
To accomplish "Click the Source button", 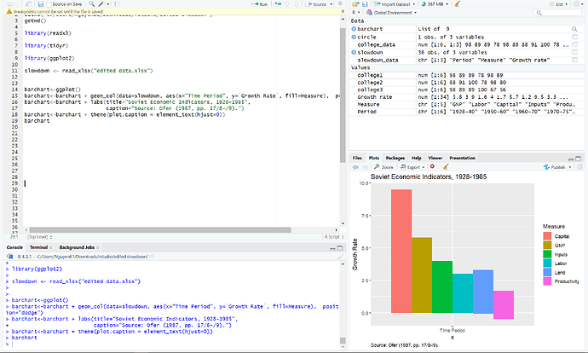I will [316, 4].
